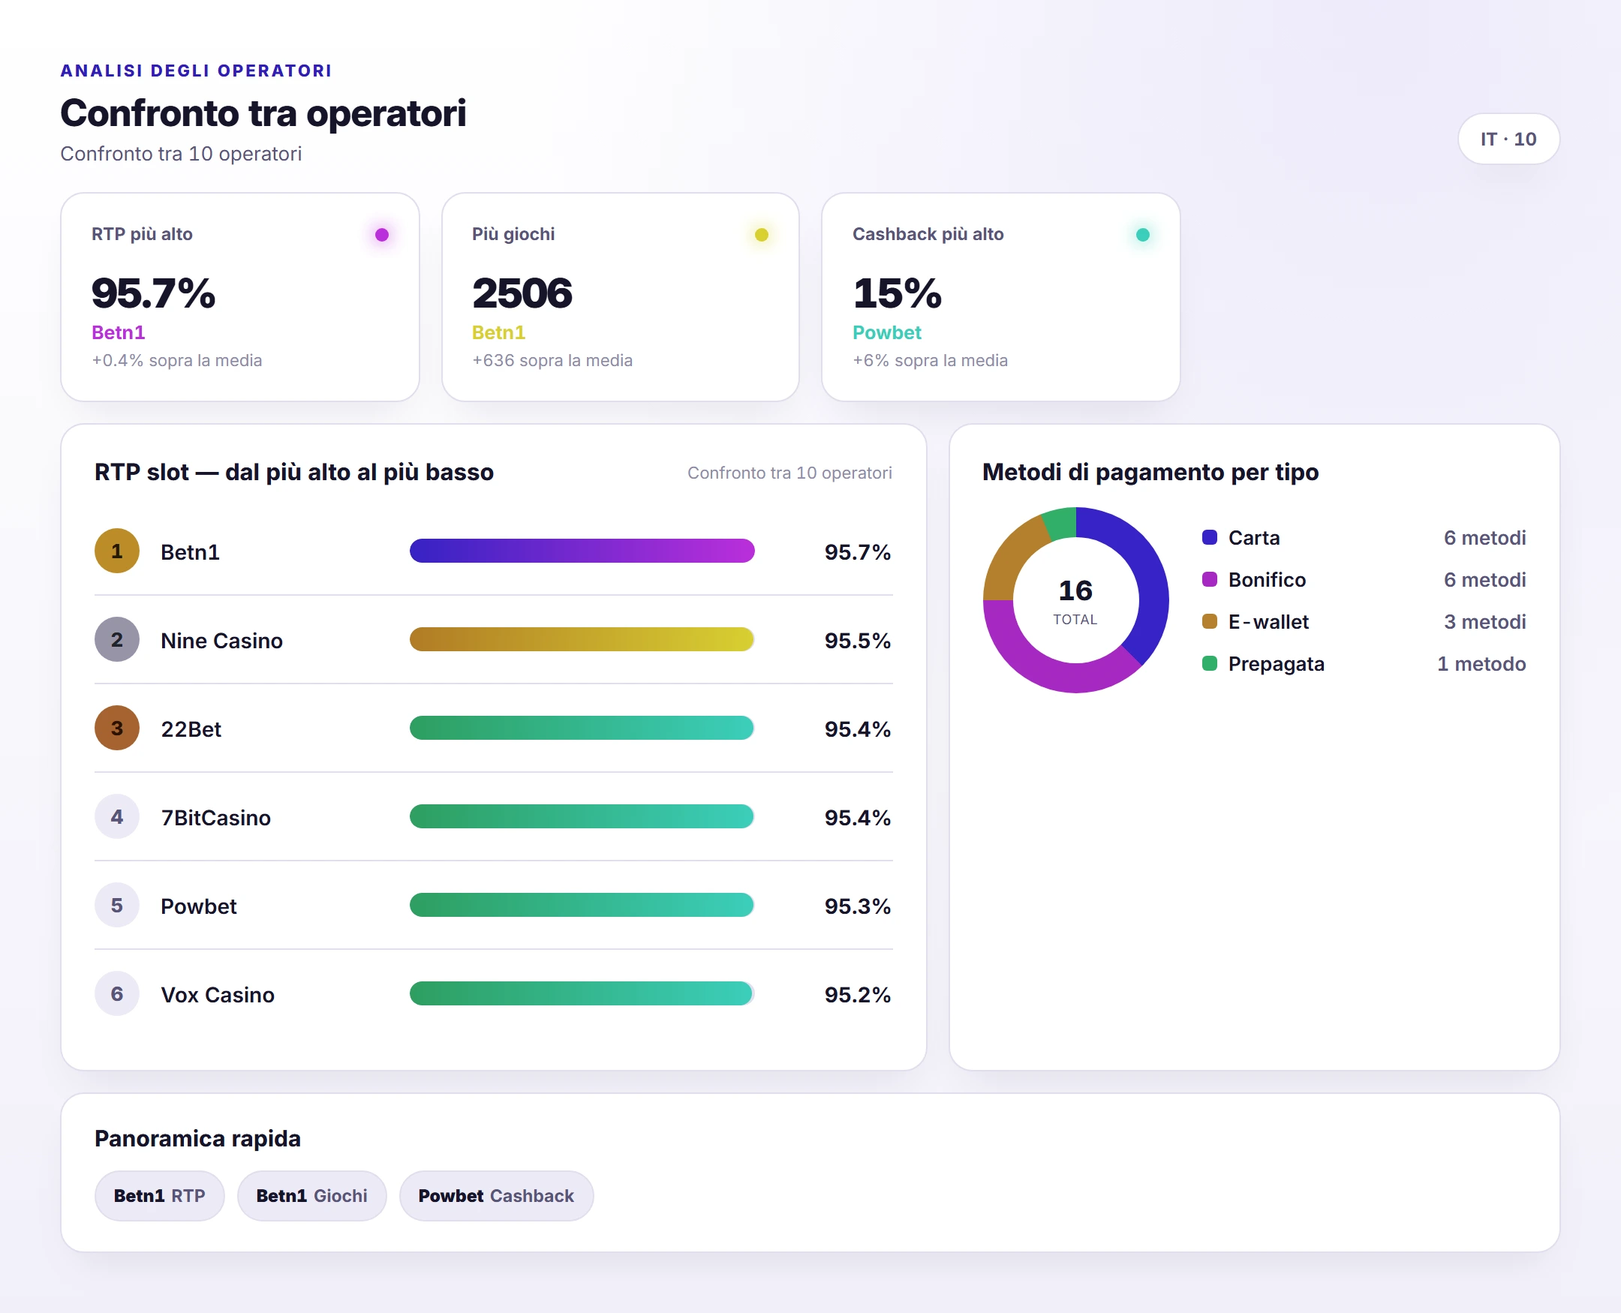Click the 6 metodi count for Bonifico
Screen dimensions: 1621x1313
point(1485,580)
